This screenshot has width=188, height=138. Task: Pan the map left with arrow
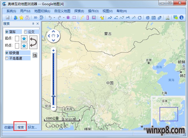coord(49,36)
